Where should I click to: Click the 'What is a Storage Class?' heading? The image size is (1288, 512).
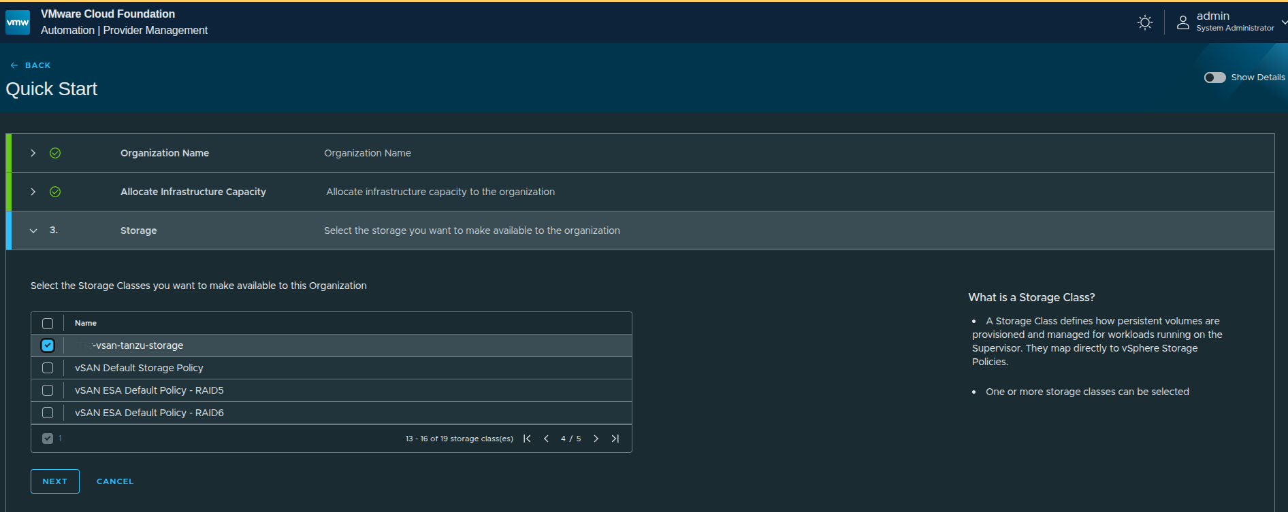[1031, 297]
